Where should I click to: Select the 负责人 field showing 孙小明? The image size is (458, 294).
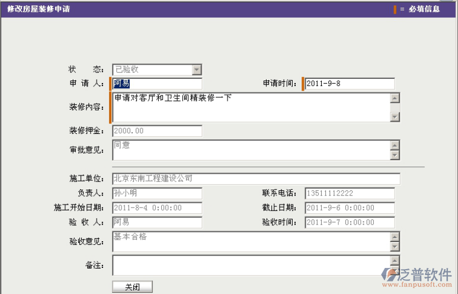point(157,193)
